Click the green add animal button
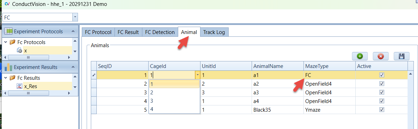Screen dimensions: 418x129 click(360, 56)
